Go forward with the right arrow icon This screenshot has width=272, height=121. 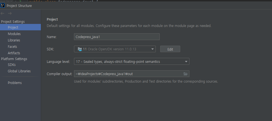(x=10, y=13)
